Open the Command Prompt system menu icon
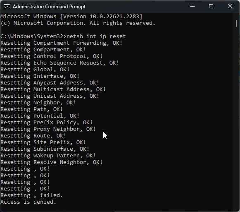Image resolution: width=240 pixels, height=212 pixels. coord(7,7)
